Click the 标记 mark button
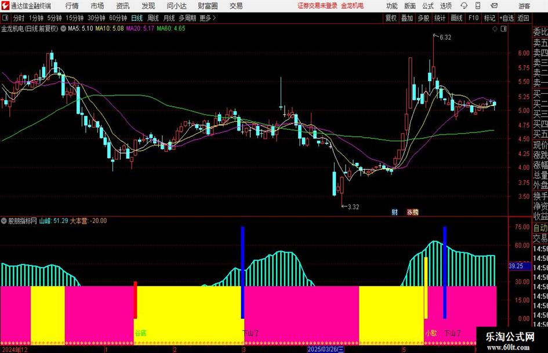The width and height of the screenshot is (548, 353). pos(489,18)
